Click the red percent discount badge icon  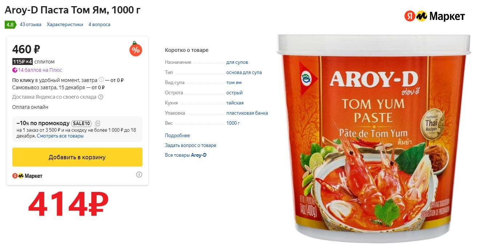(136, 50)
